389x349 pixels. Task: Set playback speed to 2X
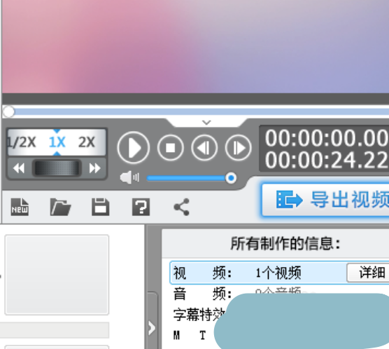(x=87, y=142)
